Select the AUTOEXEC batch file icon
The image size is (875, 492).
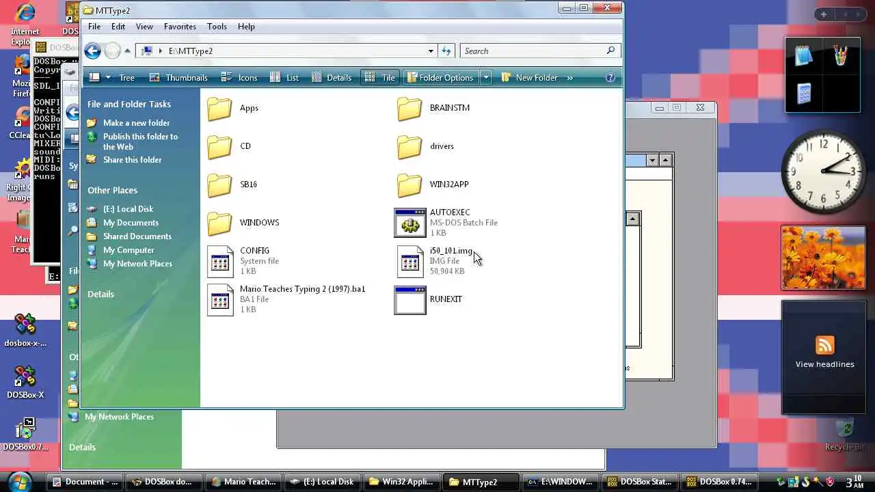410,223
